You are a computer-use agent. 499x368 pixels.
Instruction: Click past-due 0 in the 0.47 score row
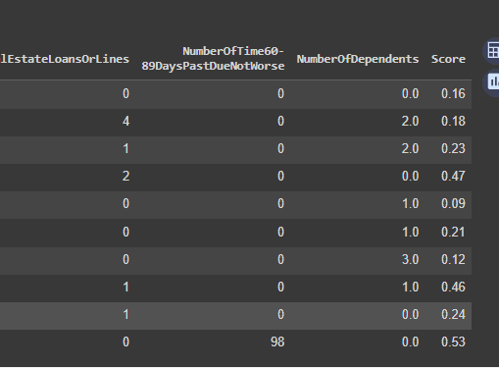click(280, 177)
